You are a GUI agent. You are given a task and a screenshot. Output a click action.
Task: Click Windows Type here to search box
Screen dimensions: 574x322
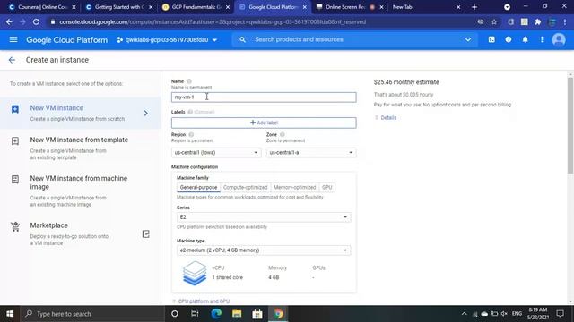coord(92,314)
